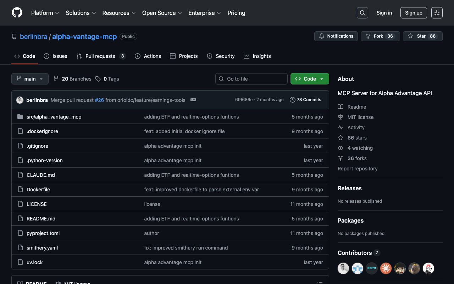Image resolution: width=454 pixels, height=284 pixels.
Task: Click the first contributor avatar
Action: [343, 268]
